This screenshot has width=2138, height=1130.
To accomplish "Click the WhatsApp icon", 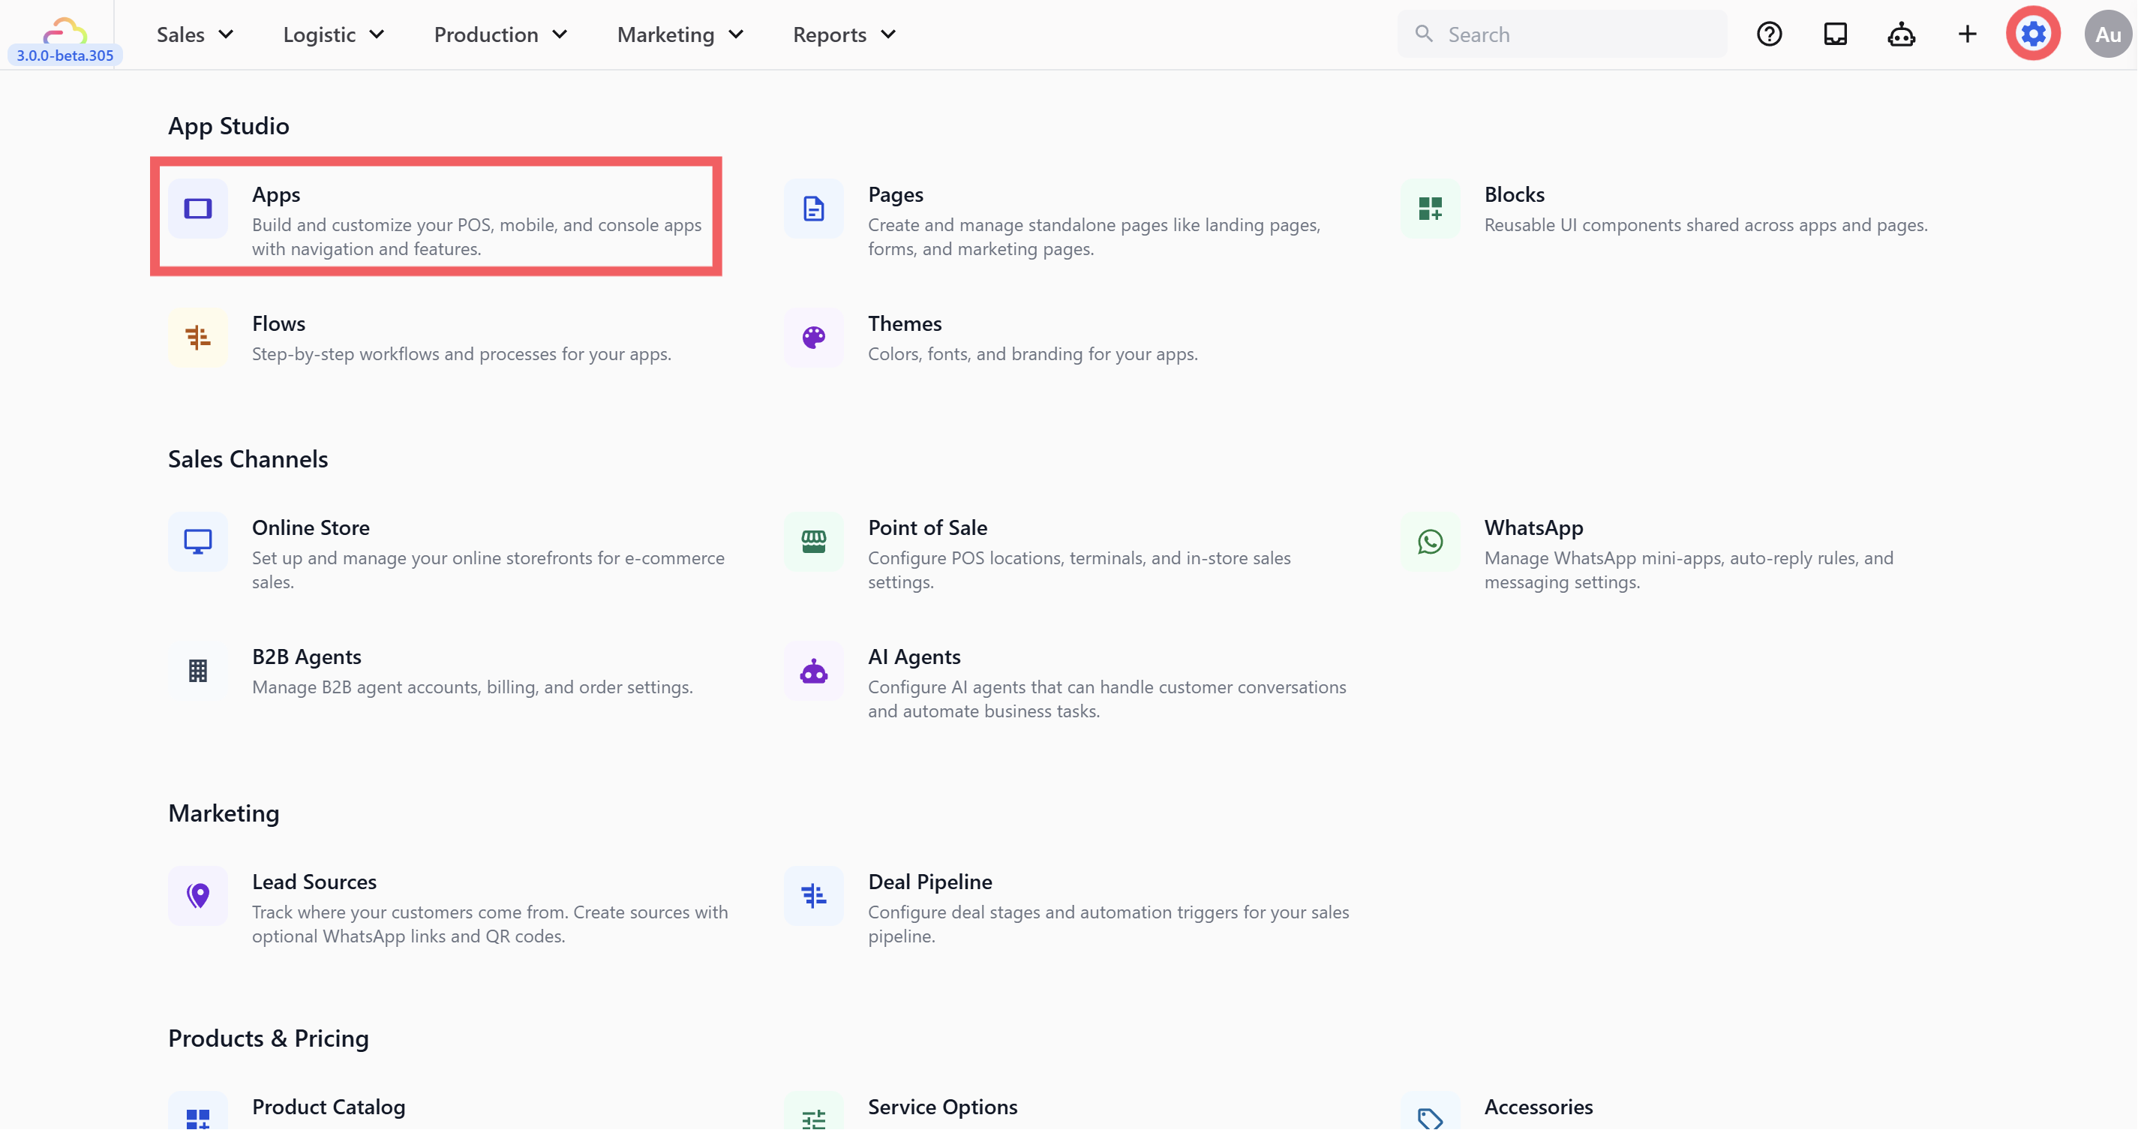I will tap(1429, 541).
